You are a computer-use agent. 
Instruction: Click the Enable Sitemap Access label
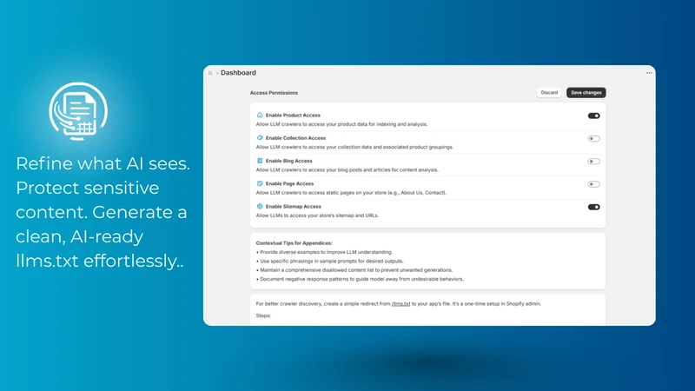click(x=294, y=207)
